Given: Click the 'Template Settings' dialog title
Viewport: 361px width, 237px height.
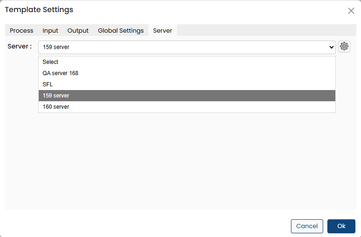Looking at the screenshot, I should 39,10.
